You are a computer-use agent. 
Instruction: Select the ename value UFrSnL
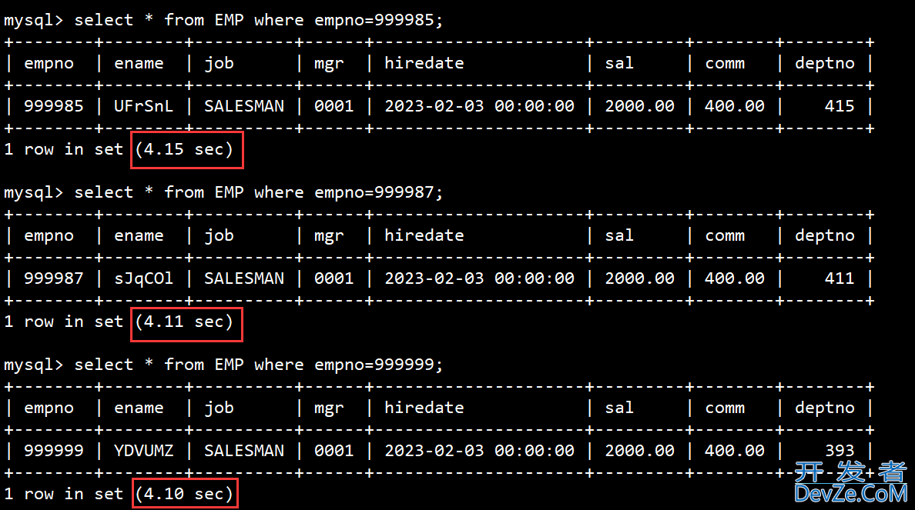pos(143,106)
